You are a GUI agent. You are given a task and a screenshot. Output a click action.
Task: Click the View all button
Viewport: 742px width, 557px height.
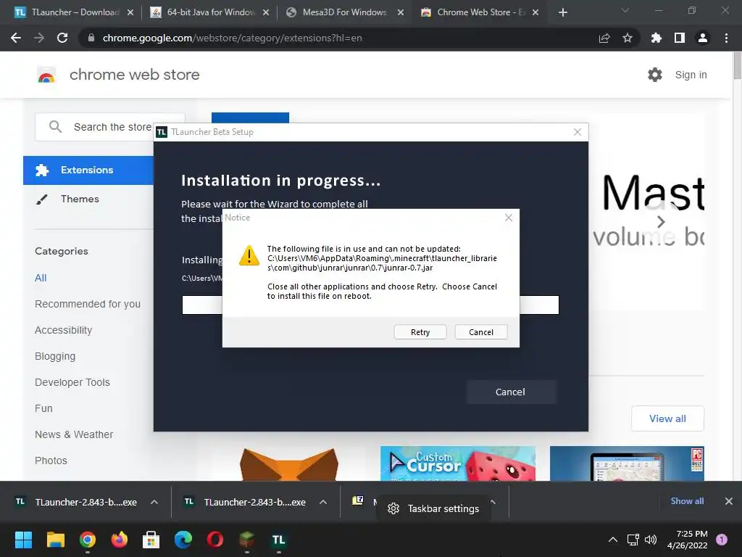click(x=667, y=418)
